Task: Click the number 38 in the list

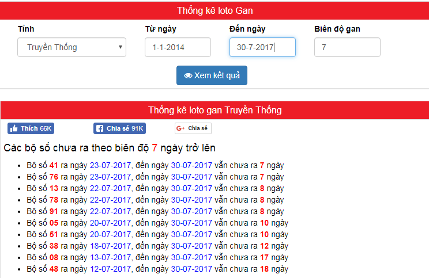Action: (x=54, y=246)
